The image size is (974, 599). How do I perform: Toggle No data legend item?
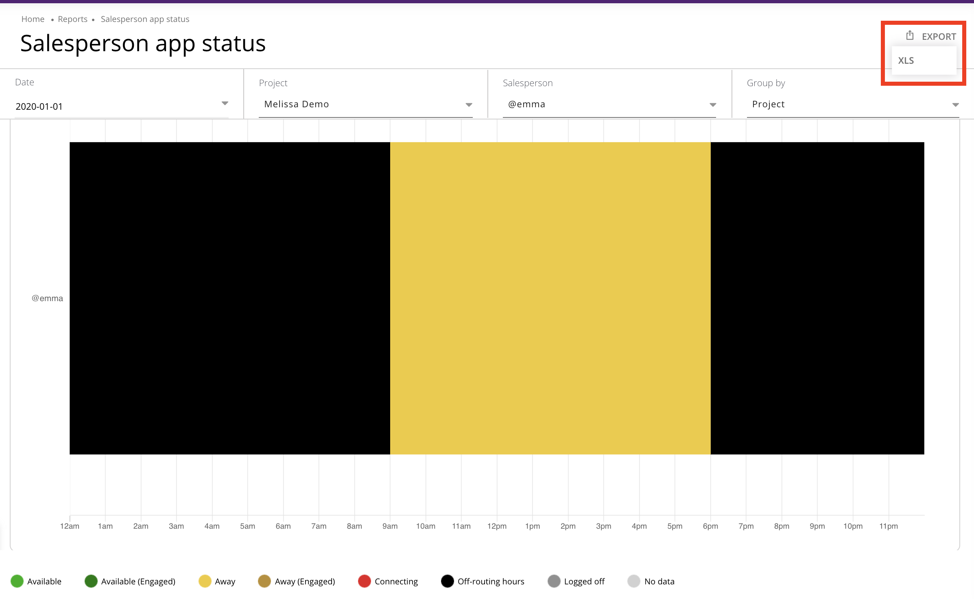coord(651,581)
